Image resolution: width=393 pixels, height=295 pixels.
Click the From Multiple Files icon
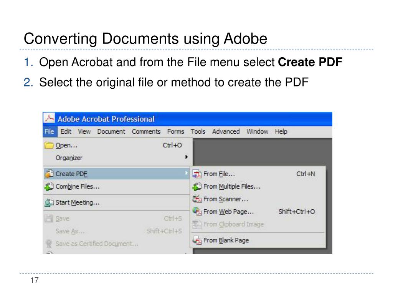tap(197, 186)
